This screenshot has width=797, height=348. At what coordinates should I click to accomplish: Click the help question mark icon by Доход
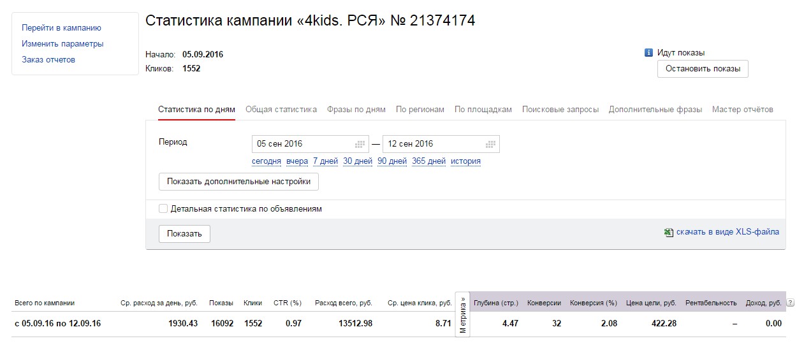pos(791,303)
